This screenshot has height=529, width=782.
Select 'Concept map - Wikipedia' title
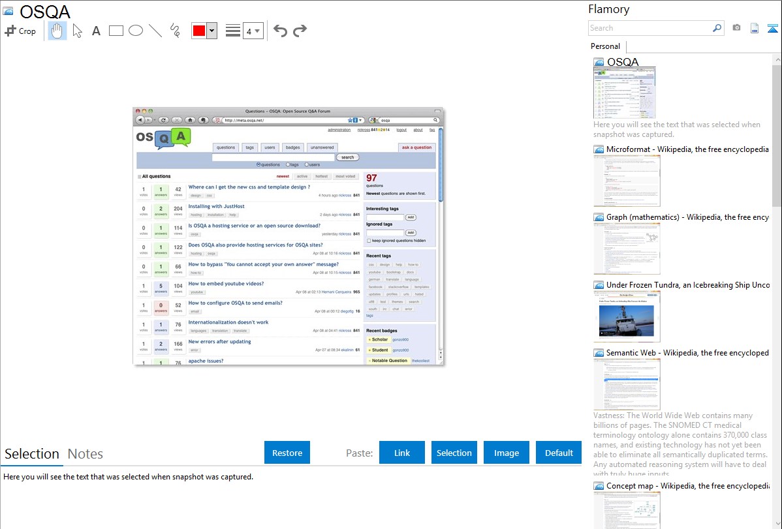coord(688,485)
